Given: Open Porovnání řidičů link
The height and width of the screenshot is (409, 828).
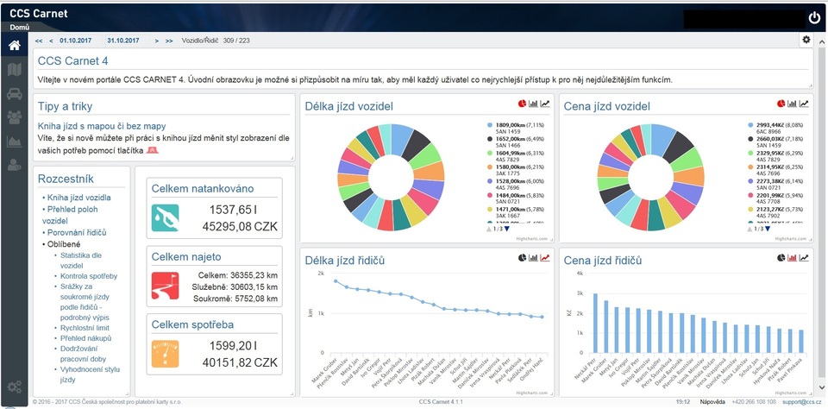Looking at the screenshot, I should click(x=78, y=232).
